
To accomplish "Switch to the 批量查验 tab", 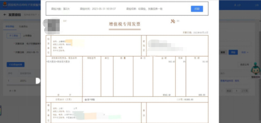I will click(23, 27).
